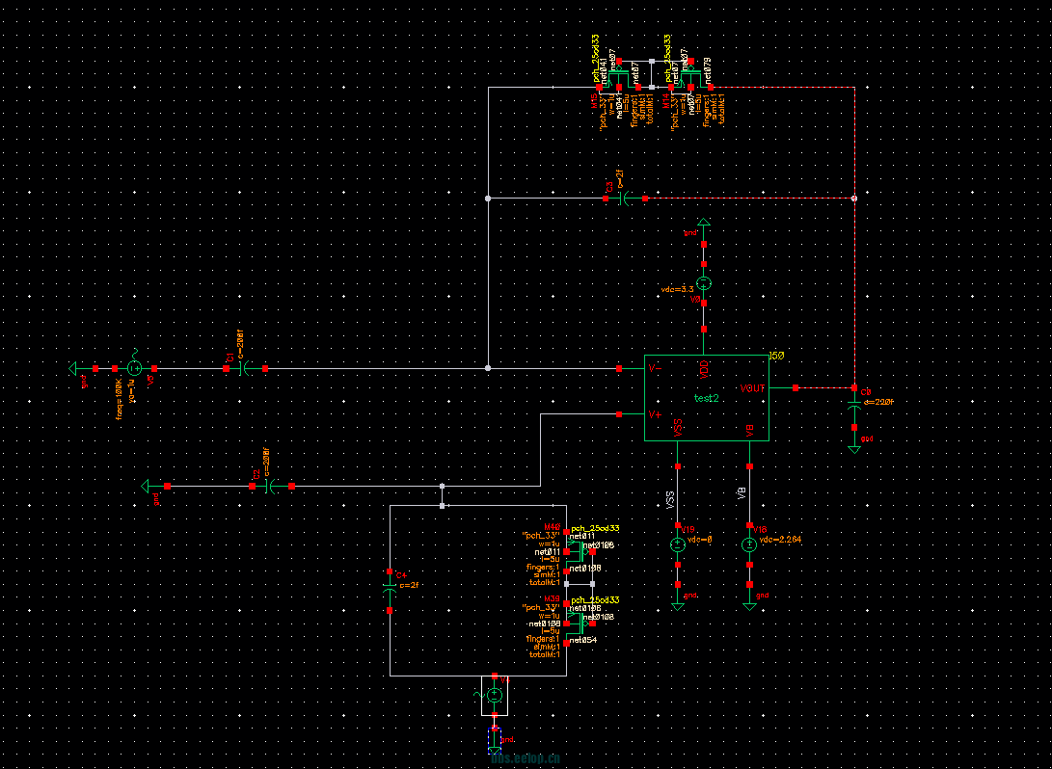Select the V5 sine voltage source symbol
This screenshot has width=1052, height=769.
[134, 368]
